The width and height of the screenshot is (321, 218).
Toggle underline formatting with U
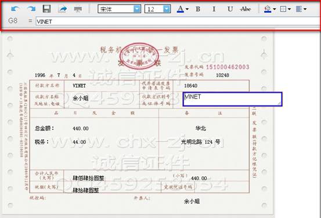click(x=230, y=9)
